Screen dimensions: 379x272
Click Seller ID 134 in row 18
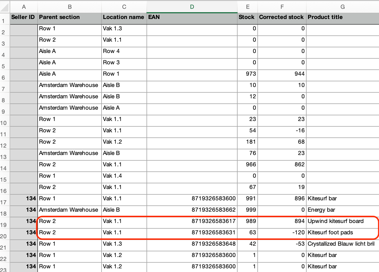[x=24, y=211]
